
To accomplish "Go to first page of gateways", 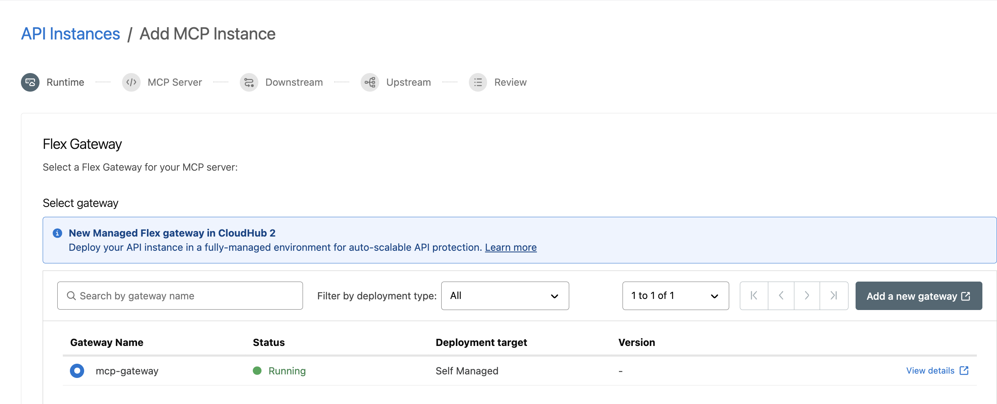I will [x=754, y=295].
